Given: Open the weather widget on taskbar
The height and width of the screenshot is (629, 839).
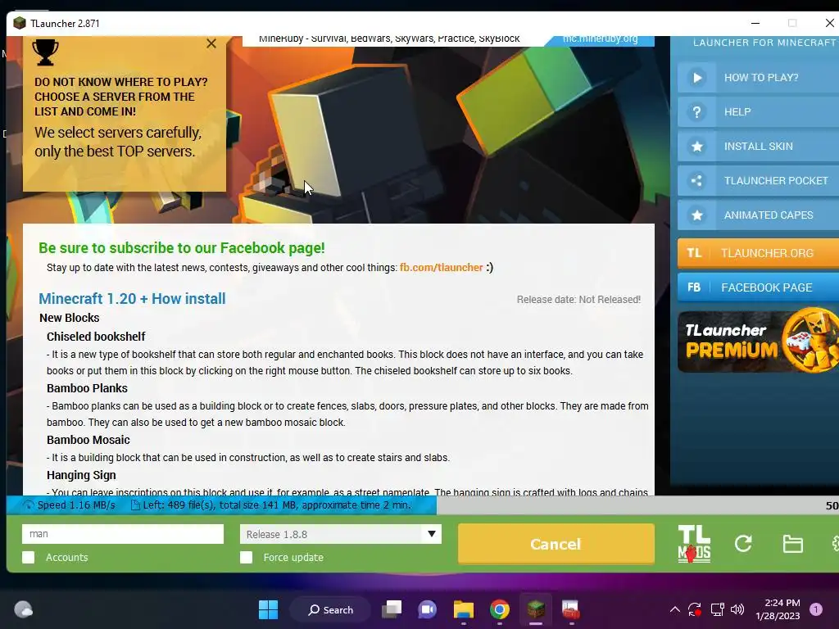Looking at the screenshot, I should pyautogui.click(x=23, y=609).
